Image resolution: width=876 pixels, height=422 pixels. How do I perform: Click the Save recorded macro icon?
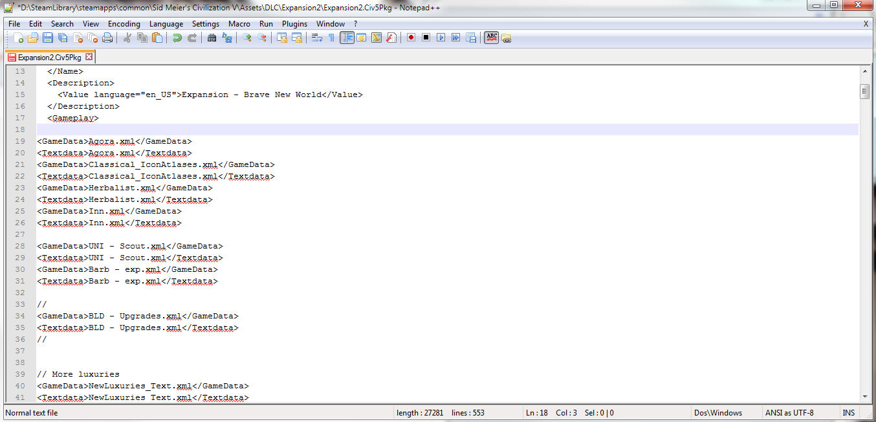click(470, 38)
